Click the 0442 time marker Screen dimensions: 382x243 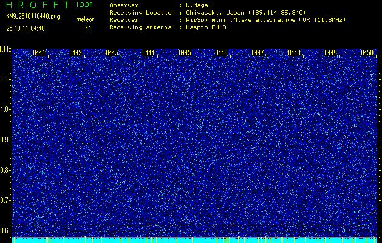click(76, 53)
